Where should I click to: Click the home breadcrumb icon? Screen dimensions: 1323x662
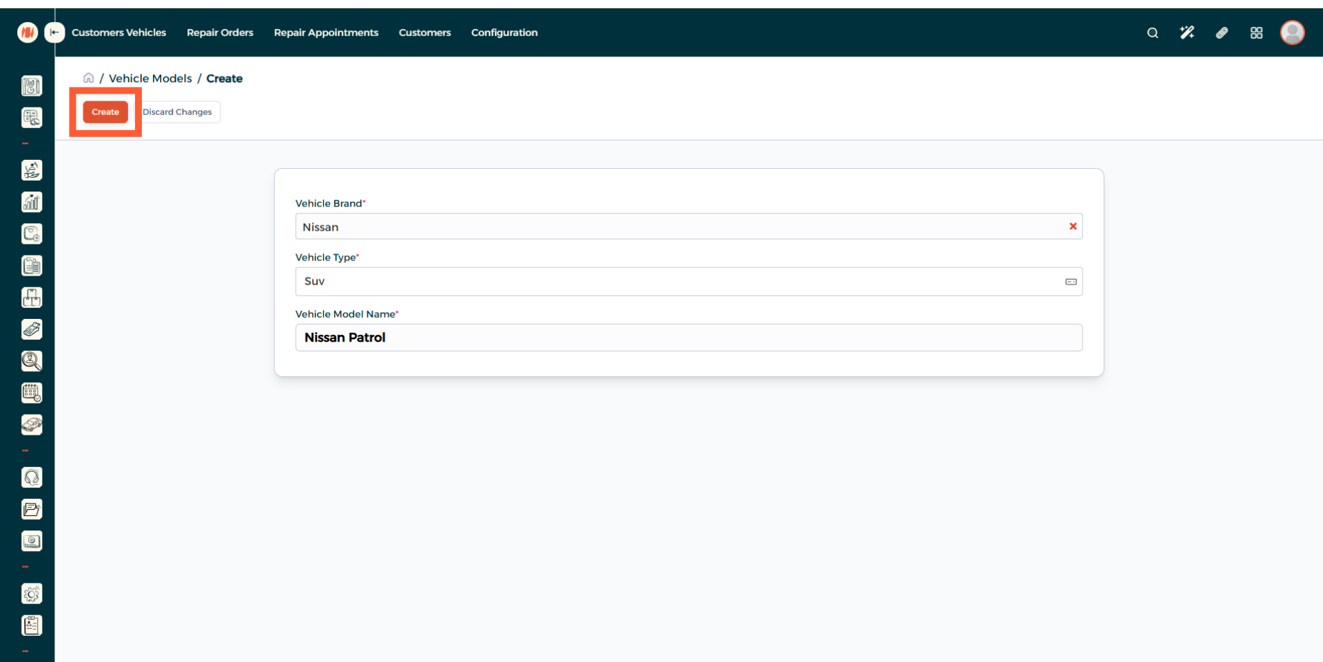tap(89, 78)
